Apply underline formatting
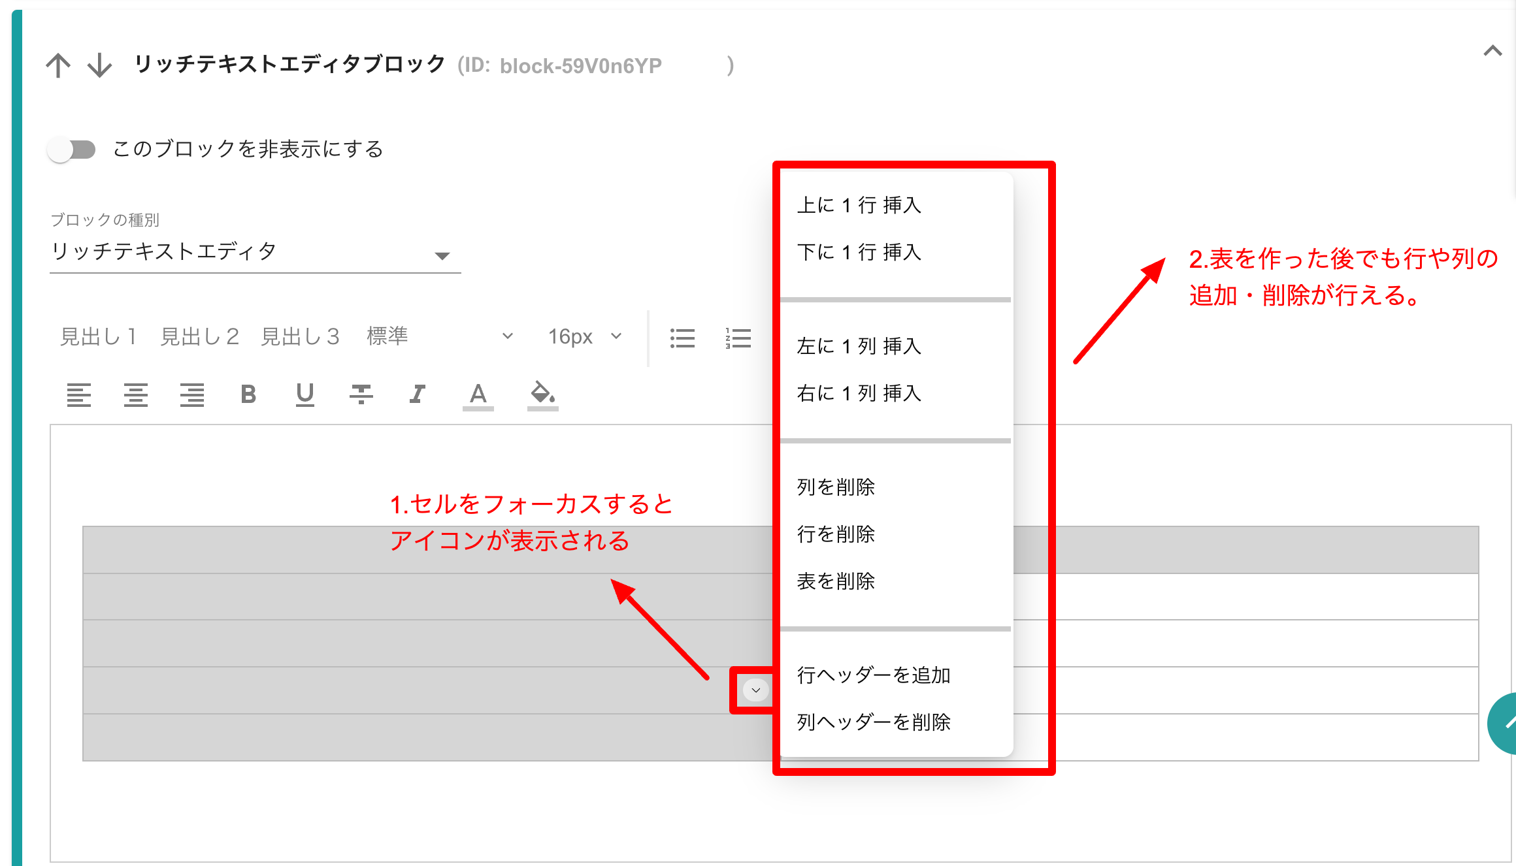 pos(305,394)
